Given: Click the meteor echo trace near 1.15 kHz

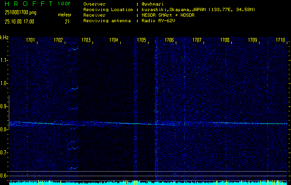Looking at the screenshot, I should pos(74,48).
